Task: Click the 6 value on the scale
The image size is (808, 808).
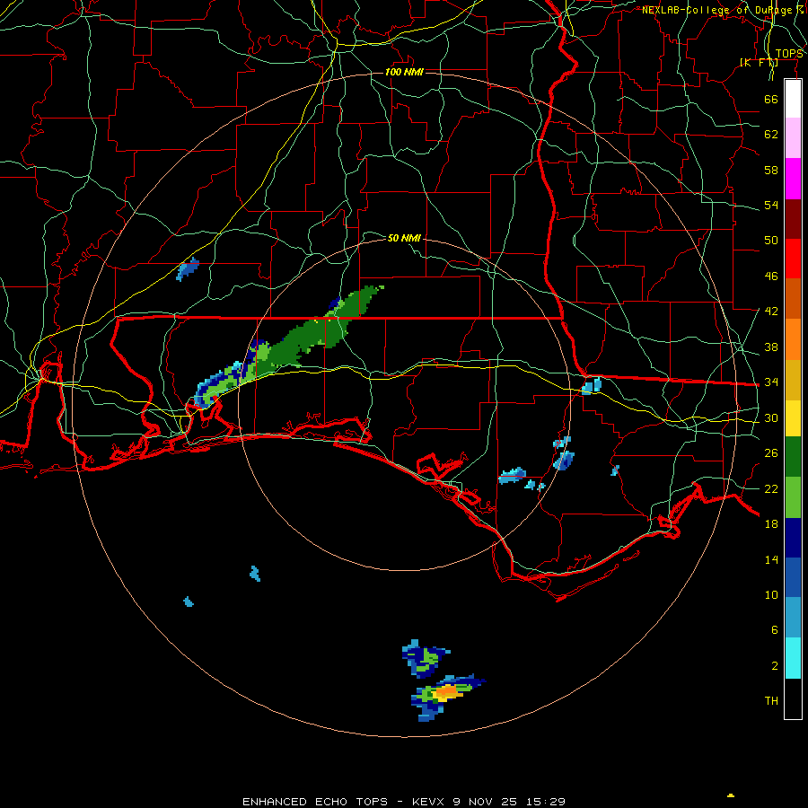Action: pos(775,629)
